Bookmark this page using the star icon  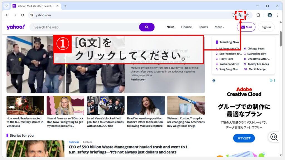tap(247, 15)
